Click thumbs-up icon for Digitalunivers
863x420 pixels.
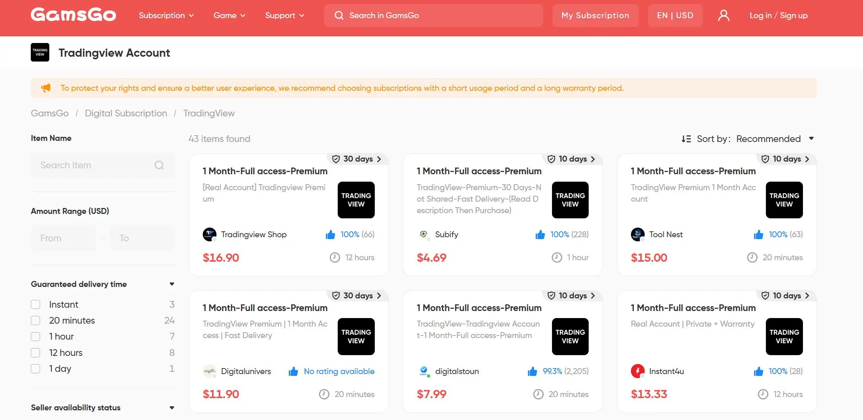pos(293,371)
